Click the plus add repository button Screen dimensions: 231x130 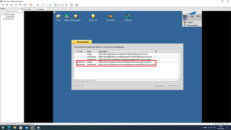pos(76,84)
